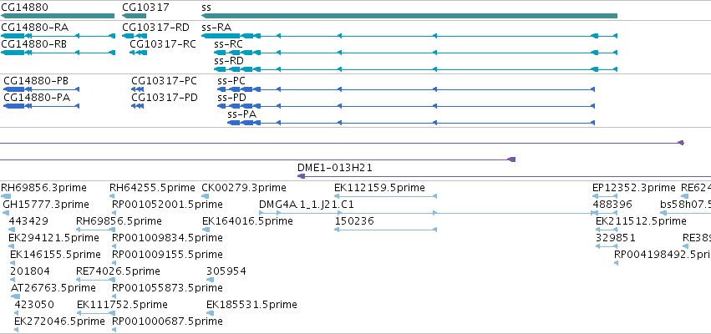711x334 pixels.
Task: Click the 443429 feature label
Action: click(28, 221)
